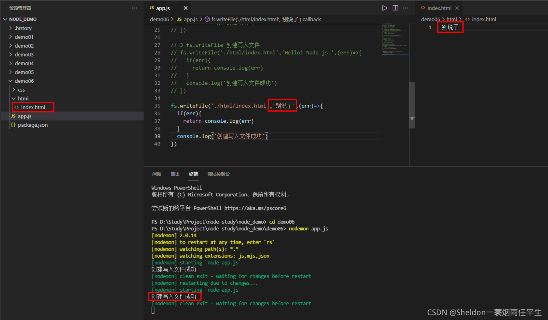Click comment '// 3 fs.writeFile 创建写入文件'
548x320 pixels.
coord(215,45)
